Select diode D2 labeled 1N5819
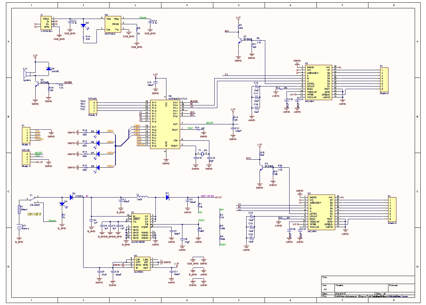Image resolution: width=426 pixels, height=305 pixels. [x=71, y=197]
